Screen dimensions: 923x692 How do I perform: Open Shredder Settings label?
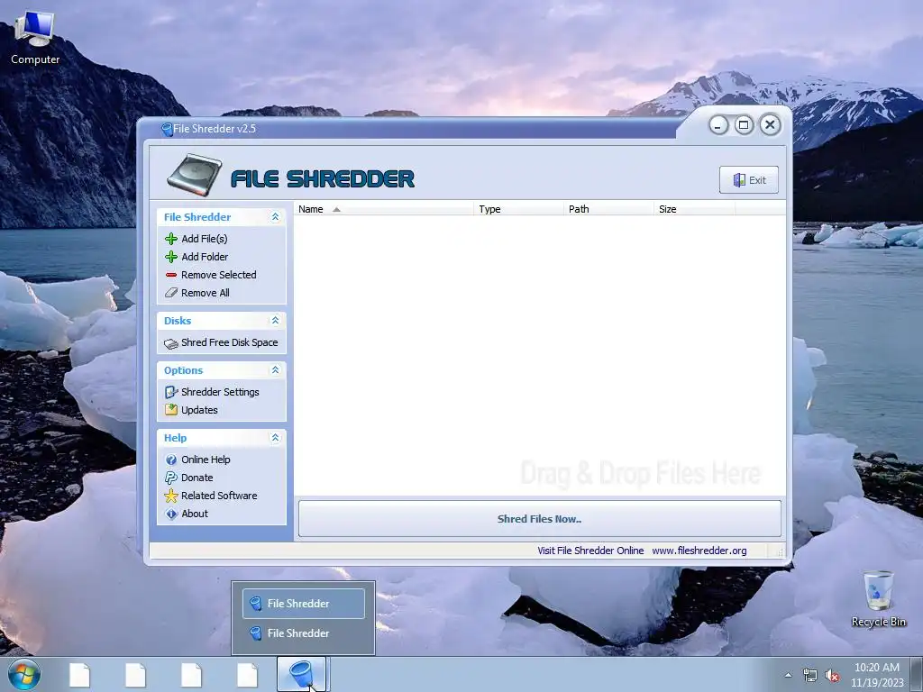[x=220, y=392]
